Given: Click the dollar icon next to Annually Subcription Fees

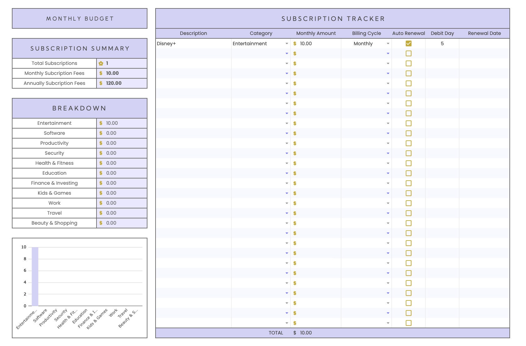Looking at the screenshot, I should point(101,83).
